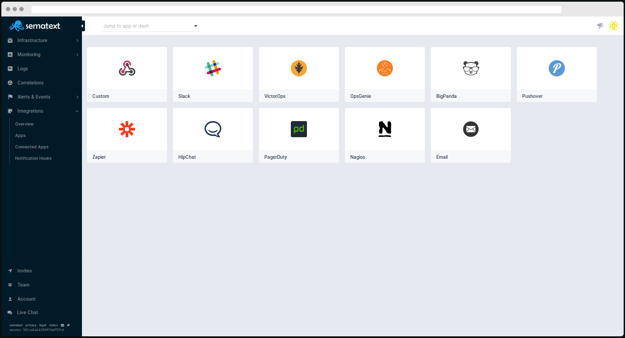
Task: Collapse the Integrations menu chevron
Action: [x=77, y=111]
